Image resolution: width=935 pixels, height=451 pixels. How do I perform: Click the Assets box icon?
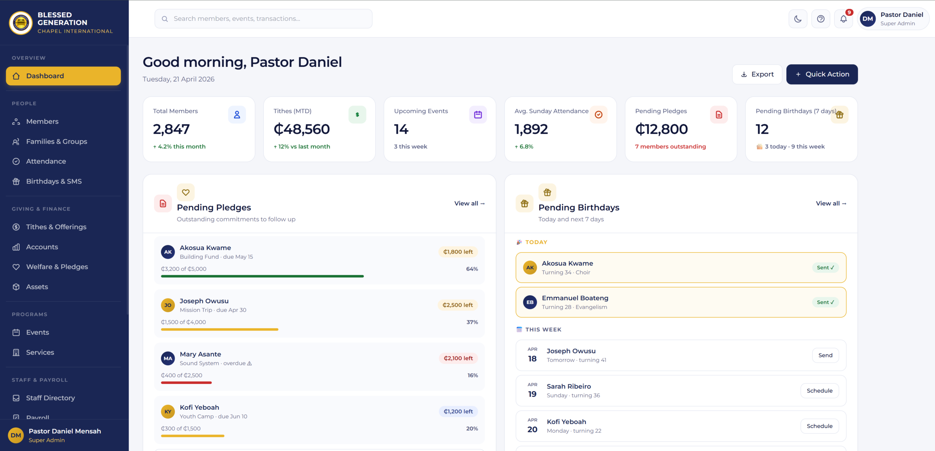click(x=16, y=287)
